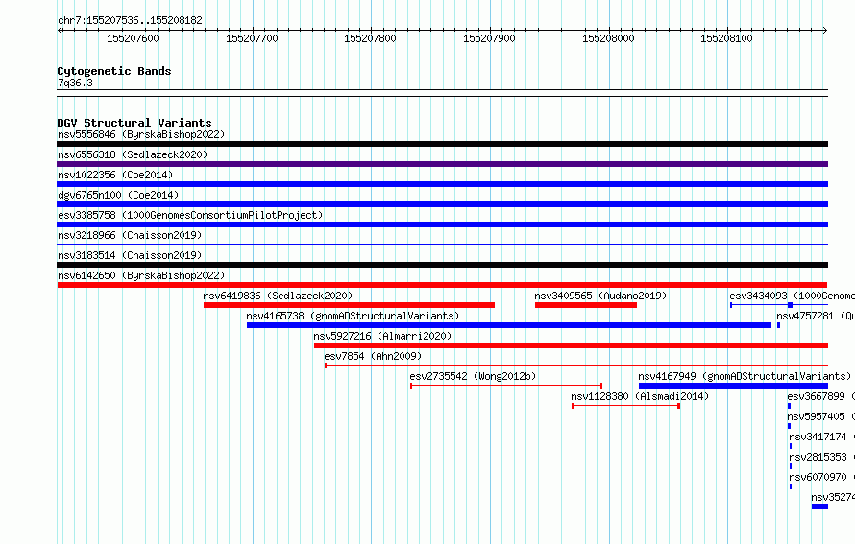Open the nsv1022356 (Coe2014) label
Viewport: 855px width, 544px height.
(x=115, y=175)
